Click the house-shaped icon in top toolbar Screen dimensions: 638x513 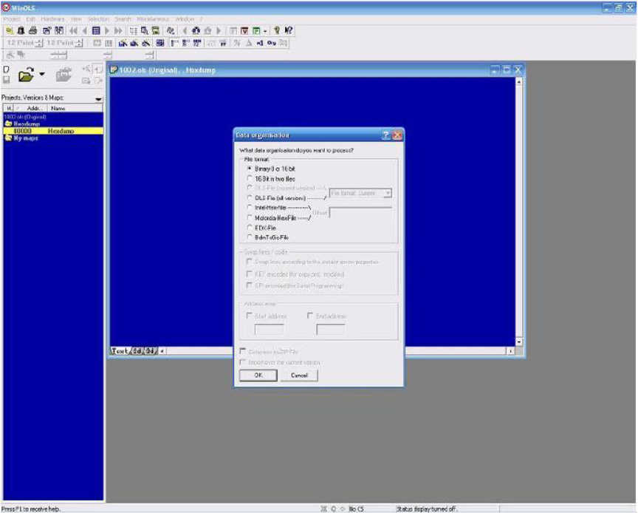[x=196, y=30]
